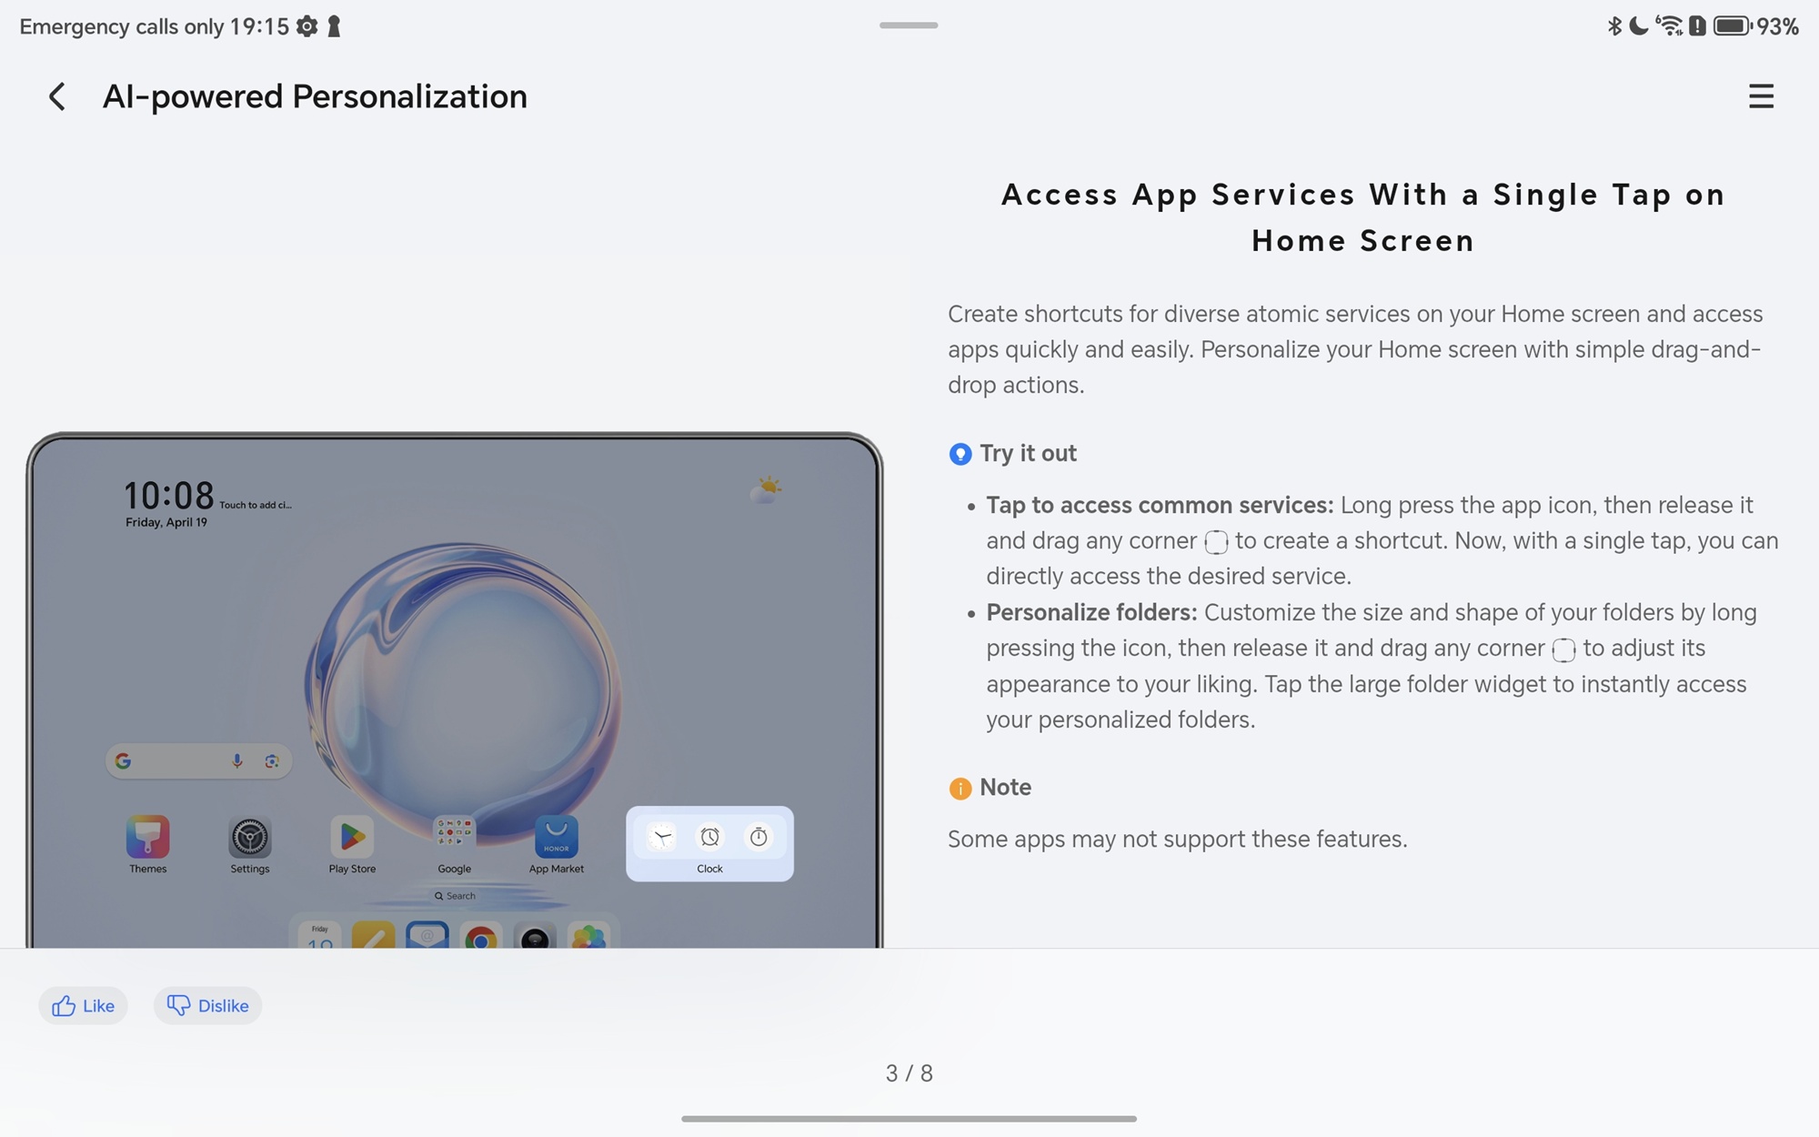Click the 3 / 8 page indicator
Image resolution: width=1819 pixels, height=1137 pixels.
point(909,1073)
